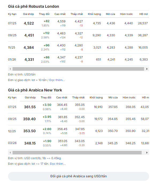
Task: Open Đọc thêm link under Robusta table
Action: pos(57,80)
